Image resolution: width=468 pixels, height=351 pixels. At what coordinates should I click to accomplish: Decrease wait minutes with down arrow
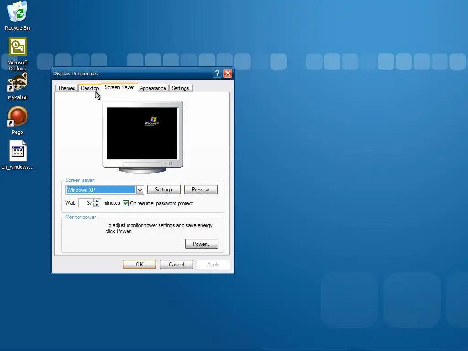[x=97, y=205]
